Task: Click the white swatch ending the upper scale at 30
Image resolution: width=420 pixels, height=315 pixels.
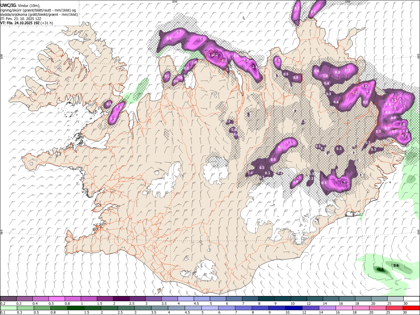Action: [411, 299]
